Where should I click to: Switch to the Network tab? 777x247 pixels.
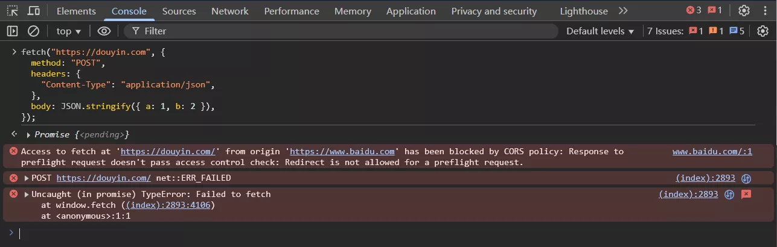(x=230, y=11)
